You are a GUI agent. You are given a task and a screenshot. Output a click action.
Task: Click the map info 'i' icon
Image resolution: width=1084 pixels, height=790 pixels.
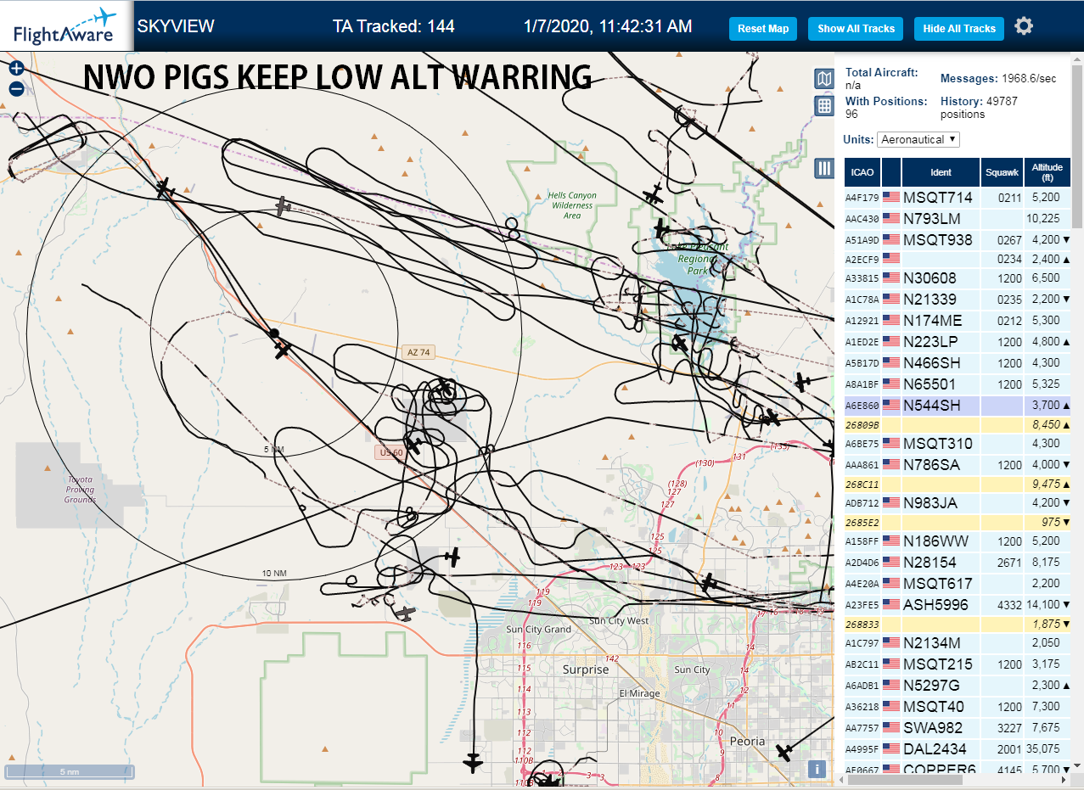pyautogui.click(x=817, y=769)
